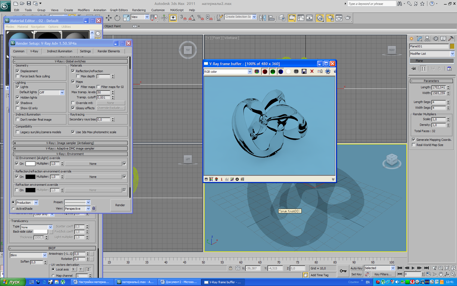Click GI Environment None map button
Screen dimensions: 457x286
point(93,164)
